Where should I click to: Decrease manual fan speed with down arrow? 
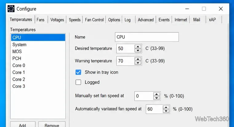tap(156, 98)
